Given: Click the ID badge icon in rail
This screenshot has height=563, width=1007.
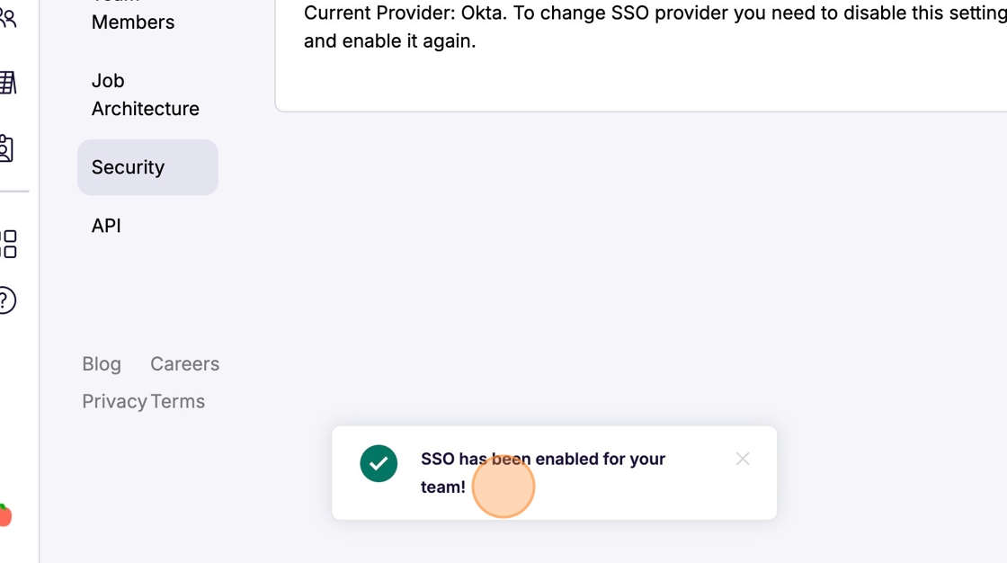Looking at the screenshot, I should (7, 148).
